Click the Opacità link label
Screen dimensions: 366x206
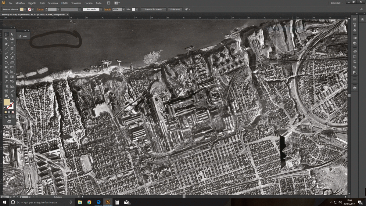pyautogui.click(x=107, y=9)
